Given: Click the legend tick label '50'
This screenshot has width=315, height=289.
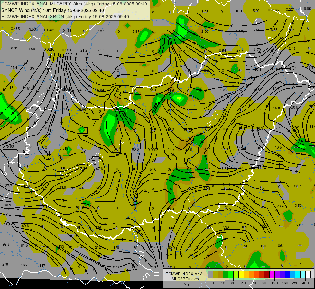Looking at the screenshot, I should pos(243,283).
